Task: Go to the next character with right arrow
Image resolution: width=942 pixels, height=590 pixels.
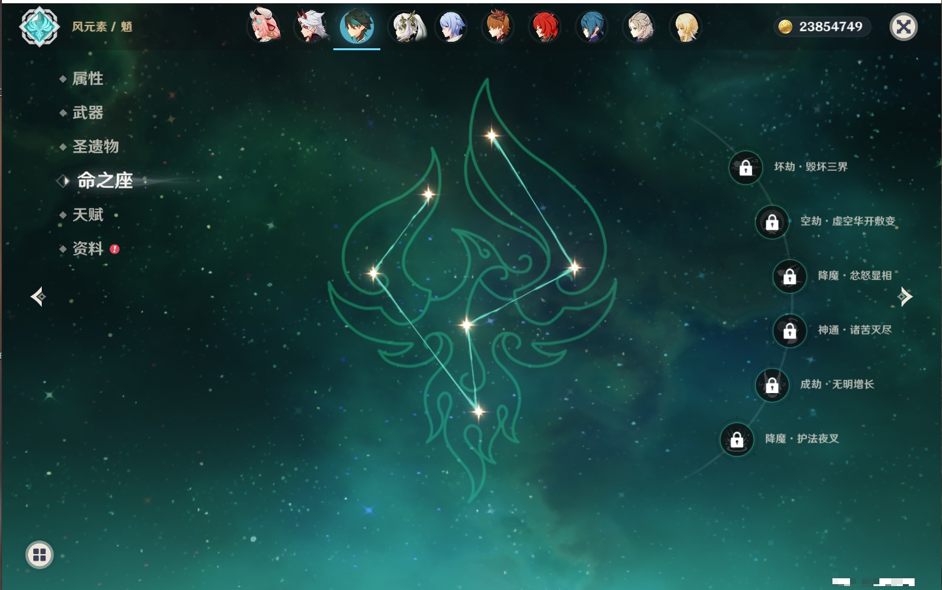Action: click(x=905, y=297)
